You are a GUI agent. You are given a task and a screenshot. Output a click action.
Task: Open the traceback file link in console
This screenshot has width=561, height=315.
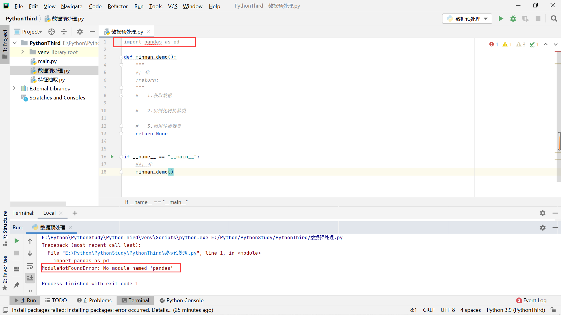point(131,253)
